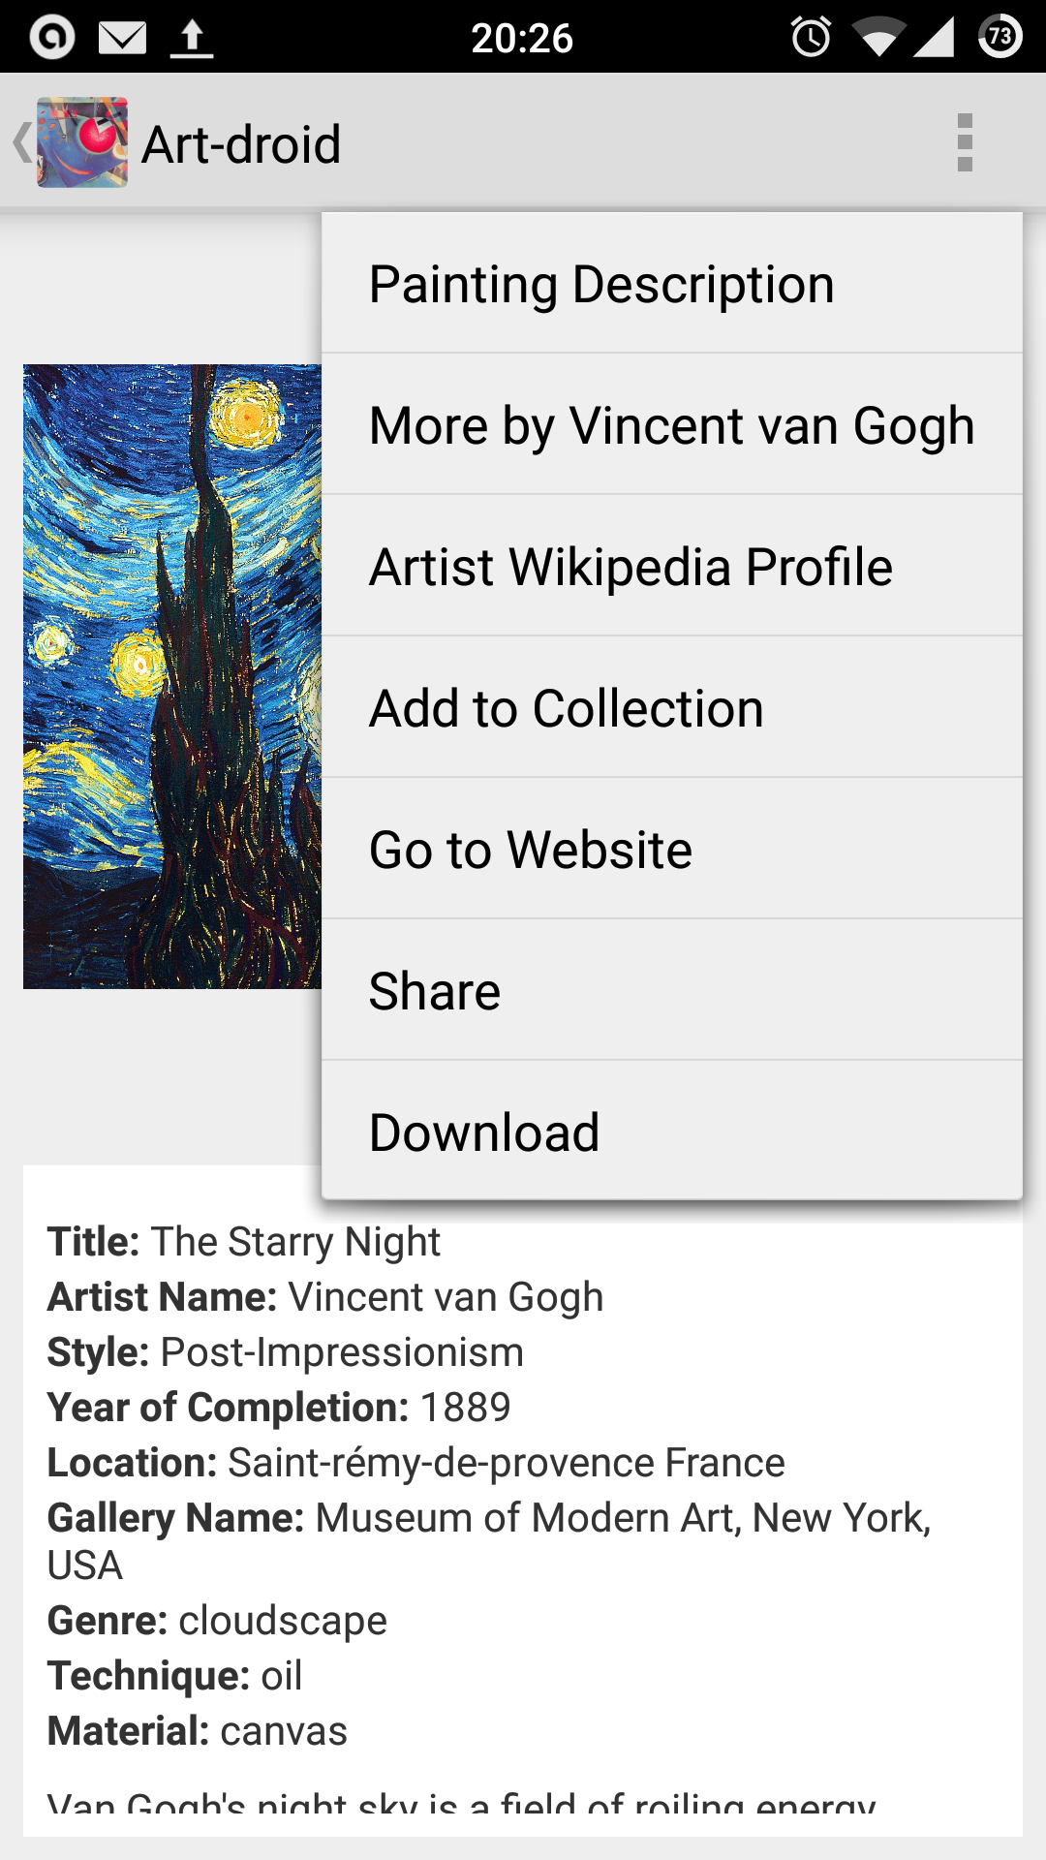Open Artist Wikipedia Profile
The width and height of the screenshot is (1046, 1860).
(x=672, y=567)
